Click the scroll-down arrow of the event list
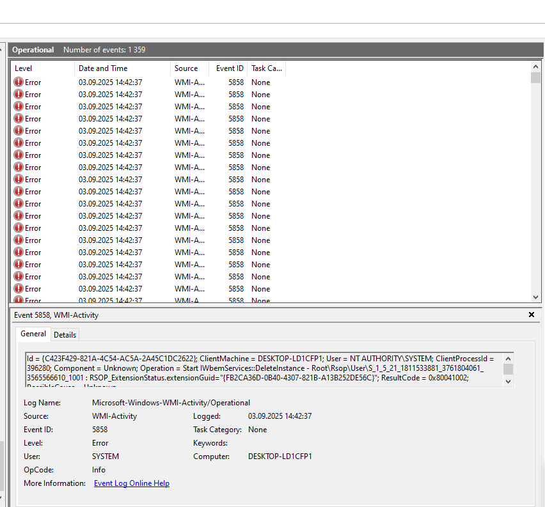The width and height of the screenshot is (545, 507). [x=535, y=297]
